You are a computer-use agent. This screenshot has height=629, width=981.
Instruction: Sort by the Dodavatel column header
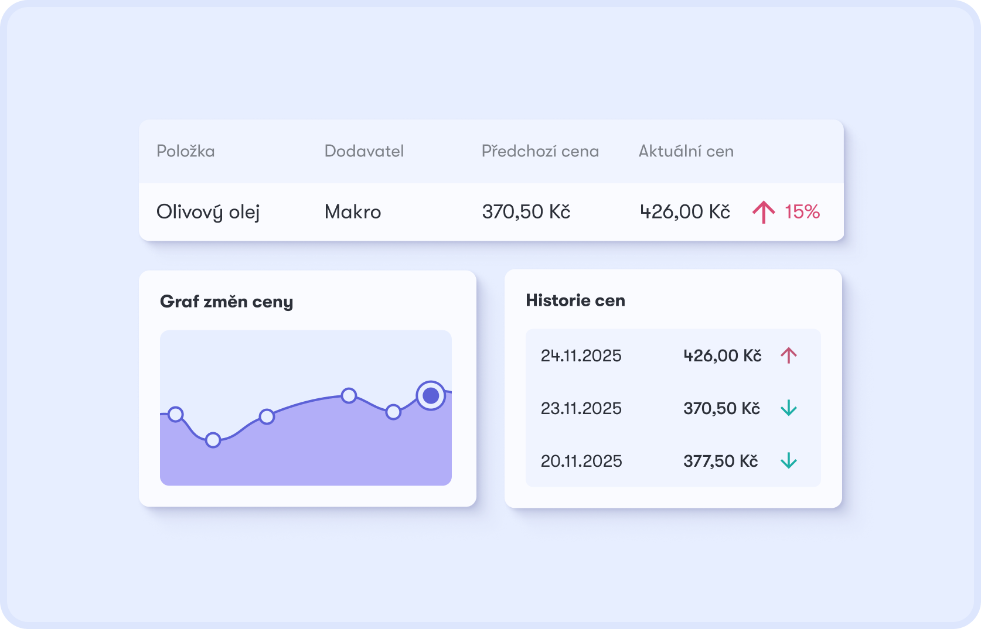coord(364,151)
